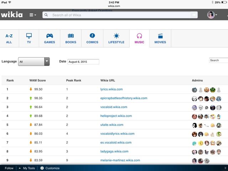Open the user avatar account menu
228x171 pixels.
pos(212,15)
